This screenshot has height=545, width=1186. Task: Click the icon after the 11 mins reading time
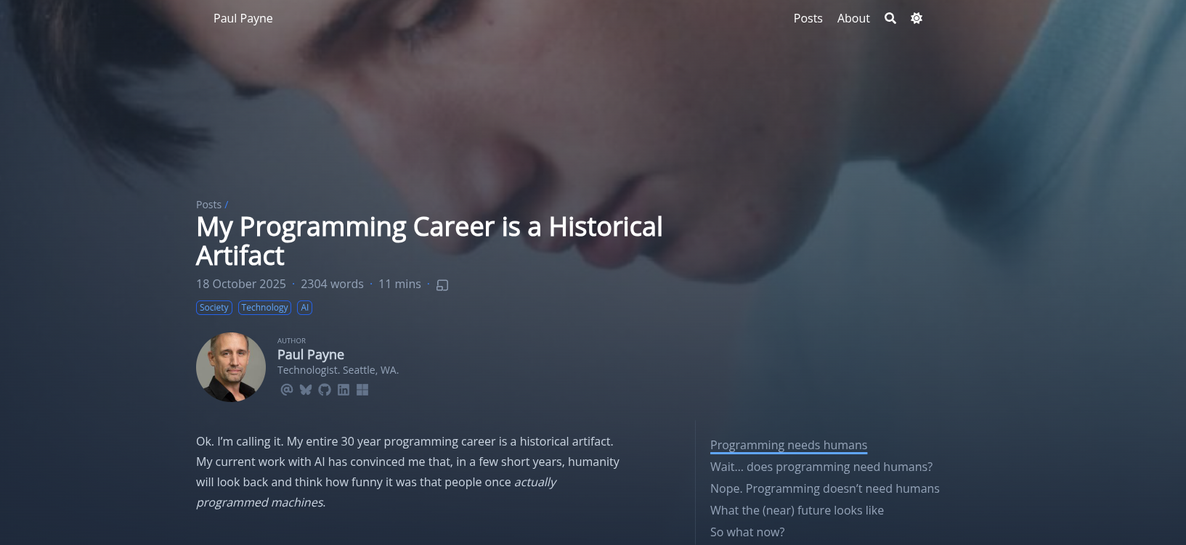pos(442,285)
